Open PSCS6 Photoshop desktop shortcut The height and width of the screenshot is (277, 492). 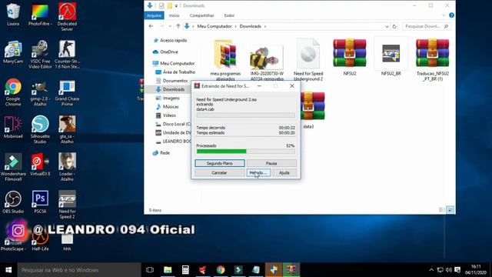(x=40, y=202)
